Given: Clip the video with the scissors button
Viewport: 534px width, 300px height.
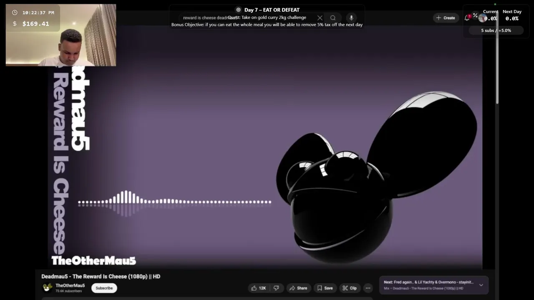Looking at the screenshot, I should point(349,288).
